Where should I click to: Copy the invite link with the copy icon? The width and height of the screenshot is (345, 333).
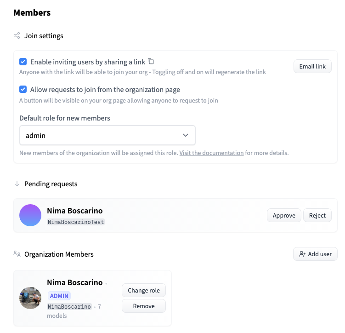coord(151,62)
